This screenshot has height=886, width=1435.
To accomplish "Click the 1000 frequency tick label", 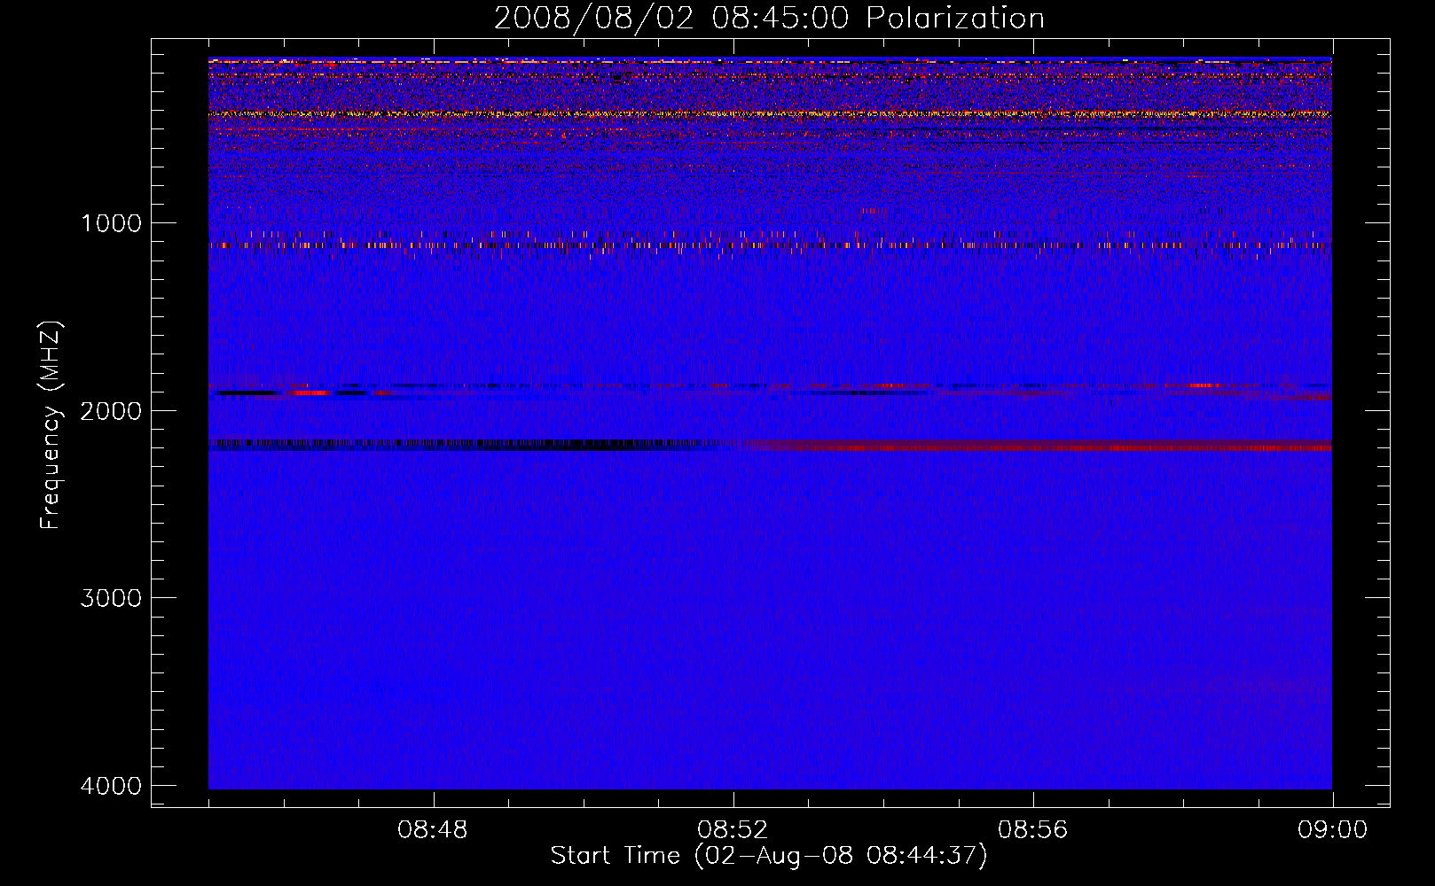I will point(111,222).
